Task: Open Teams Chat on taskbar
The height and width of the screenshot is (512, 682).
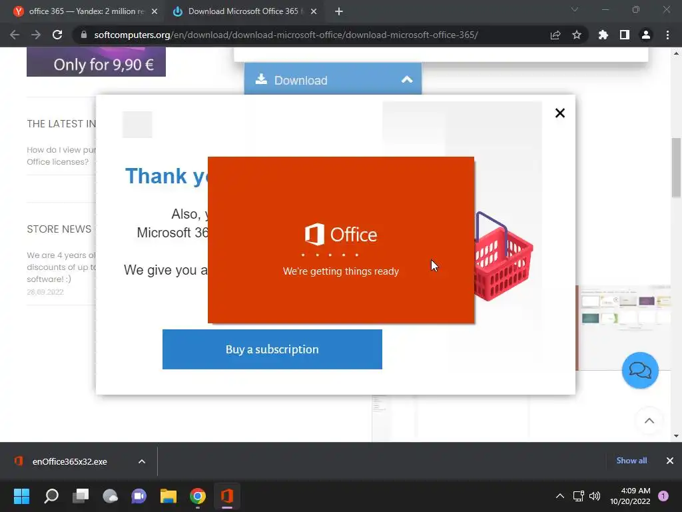Action: (x=139, y=496)
